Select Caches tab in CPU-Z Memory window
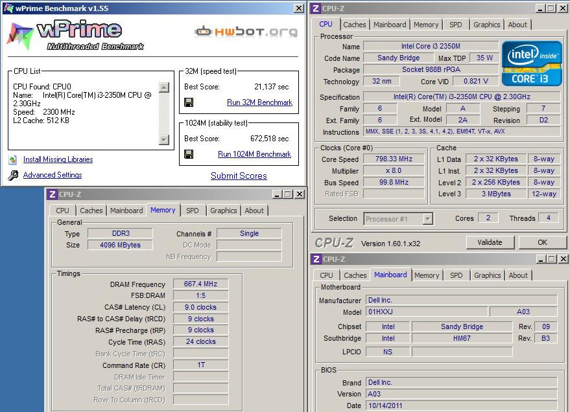The height and width of the screenshot is (412, 570). pyautogui.click(x=91, y=211)
